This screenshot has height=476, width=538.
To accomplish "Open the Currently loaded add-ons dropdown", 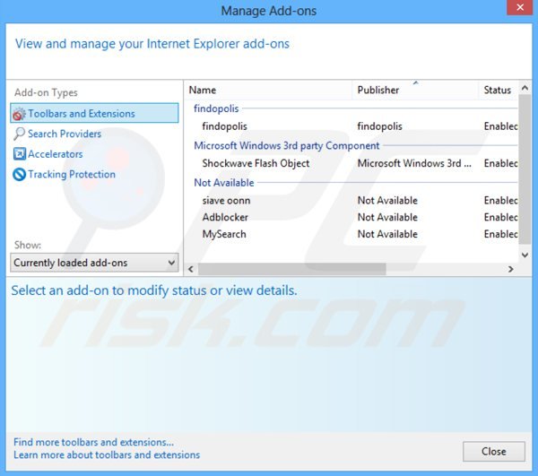I will [95, 263].
